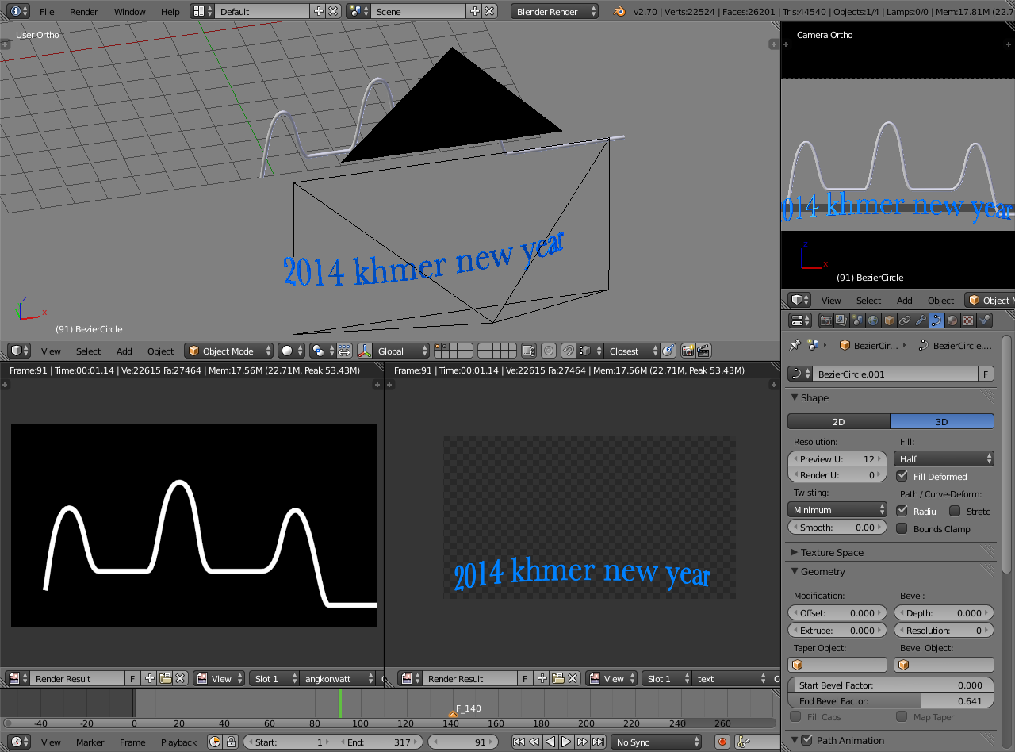
Task: Open the No Sync playback dropdown
Action: (657, 742)
